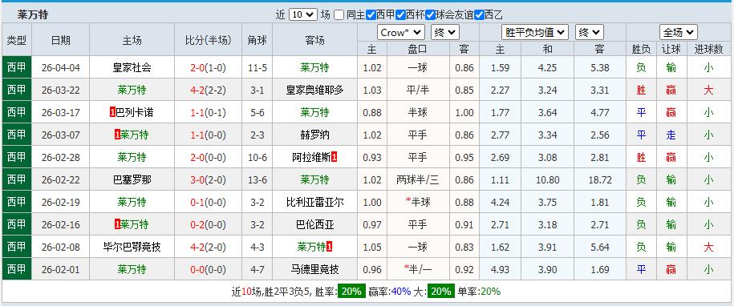Open the 毕尔巴鄂竞技 team link
Screen dimensions: 734x306
click(132, 248)
